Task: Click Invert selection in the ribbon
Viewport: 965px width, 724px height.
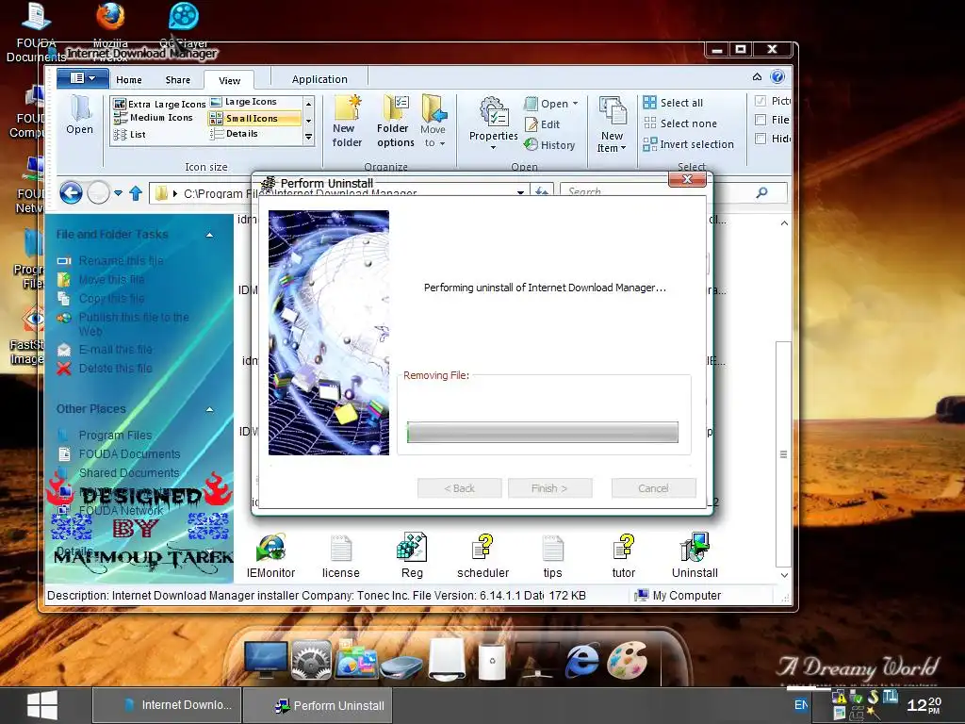Action: click(689, 144)
